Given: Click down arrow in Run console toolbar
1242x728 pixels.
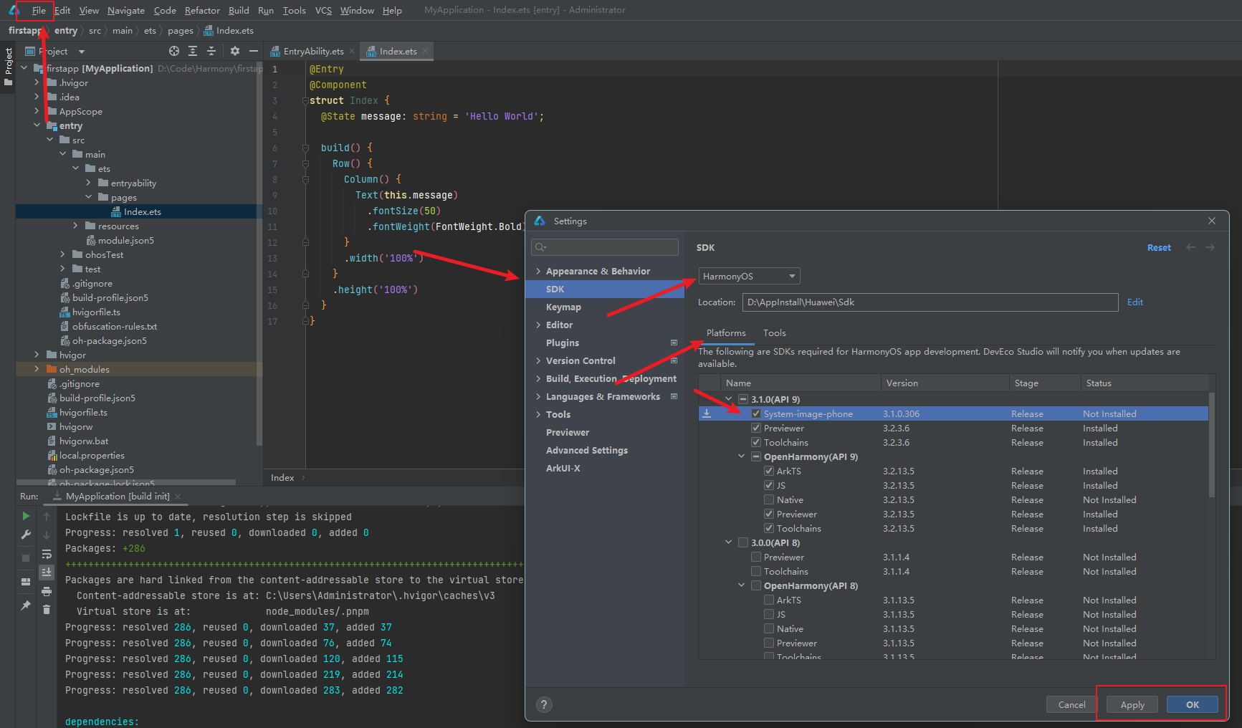Looking at the screenshot, I should click(47, 535).
